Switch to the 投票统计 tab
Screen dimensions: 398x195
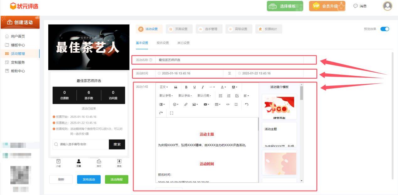(x=268, y=29)
